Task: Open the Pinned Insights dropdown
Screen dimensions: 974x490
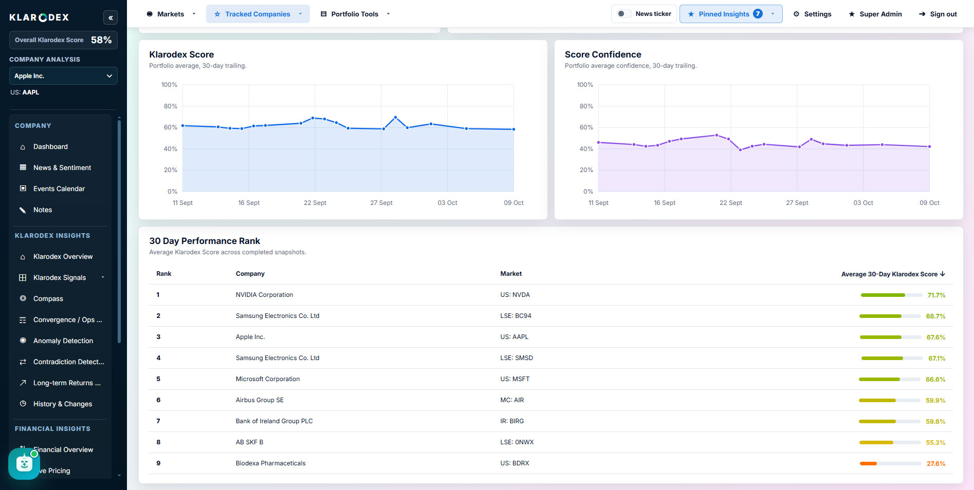Action: point(731,14)
